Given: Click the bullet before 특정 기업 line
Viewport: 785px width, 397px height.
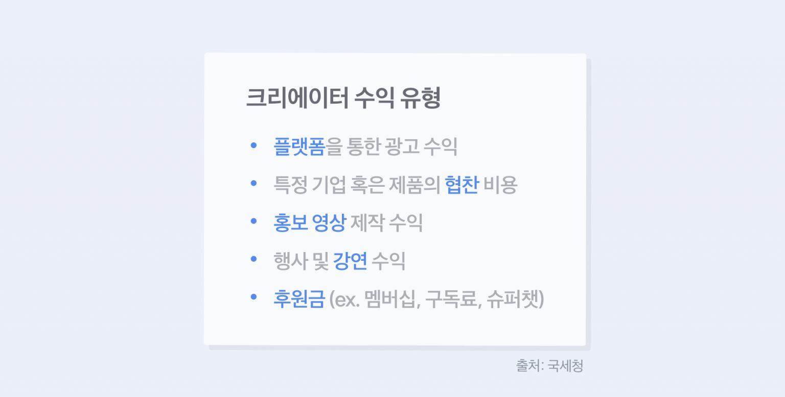Looking at the screenshot, I should [x=253, y=183].
